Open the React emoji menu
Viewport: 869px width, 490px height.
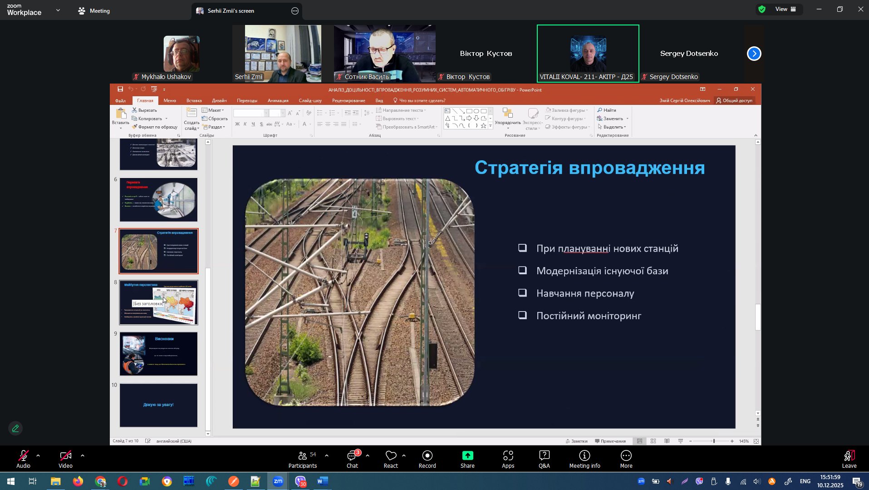[x=391, y=459]
